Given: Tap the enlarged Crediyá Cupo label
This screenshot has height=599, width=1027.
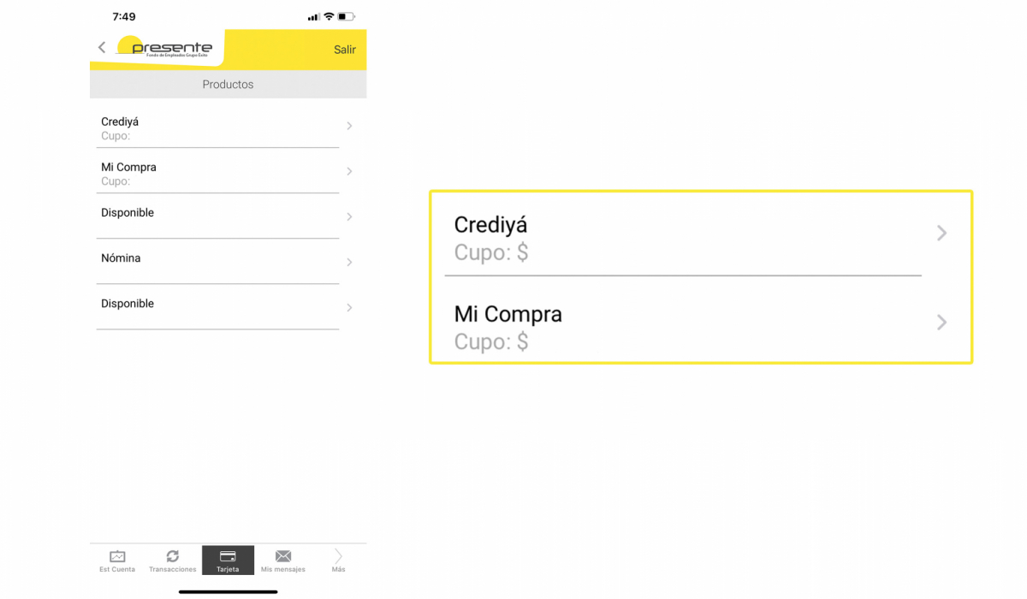Looking at the screenshot, I should click(491, 252).
